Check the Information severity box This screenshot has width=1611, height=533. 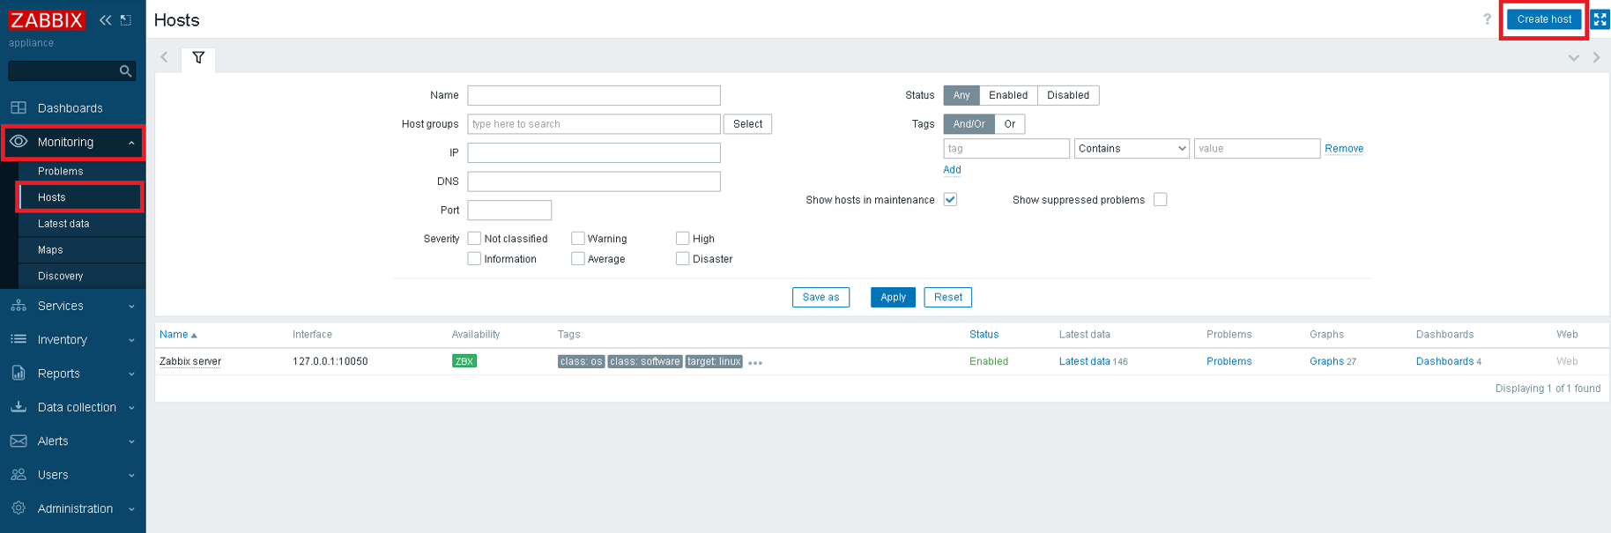(x=474, y=258)
